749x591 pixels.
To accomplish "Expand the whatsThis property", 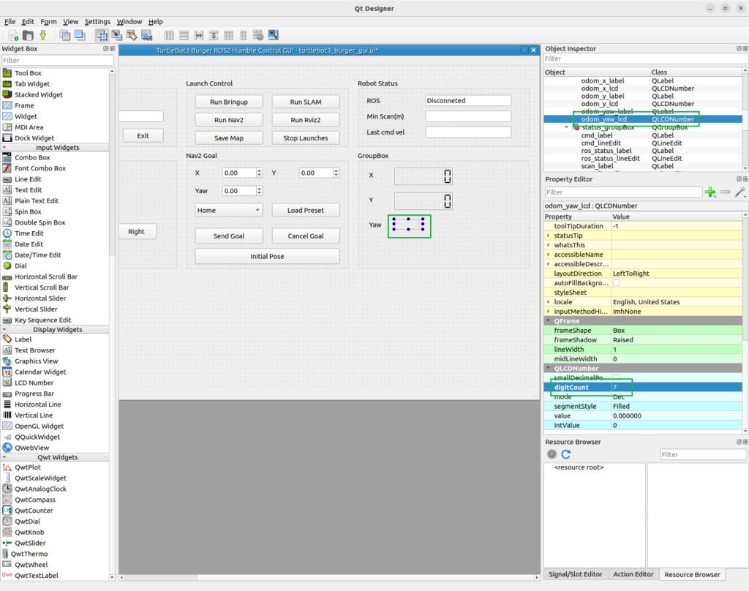I will pyautogui.click(x=549, y=245).
